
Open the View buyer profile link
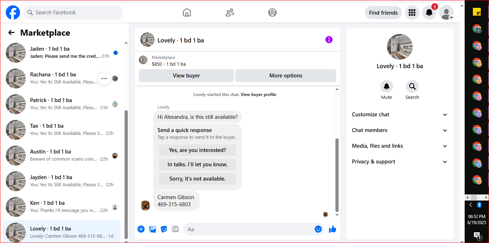[258, 95]
